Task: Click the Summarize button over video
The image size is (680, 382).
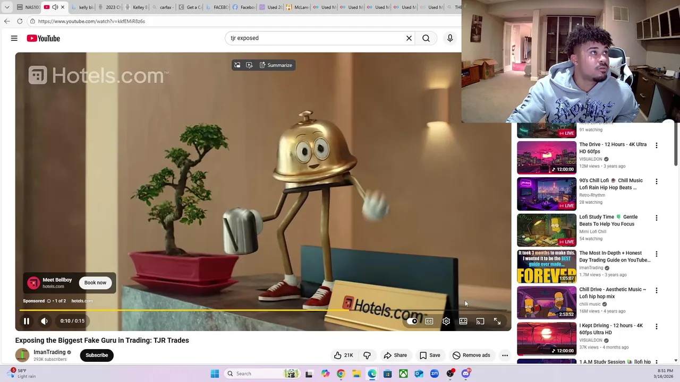Action: pos(276,65)
